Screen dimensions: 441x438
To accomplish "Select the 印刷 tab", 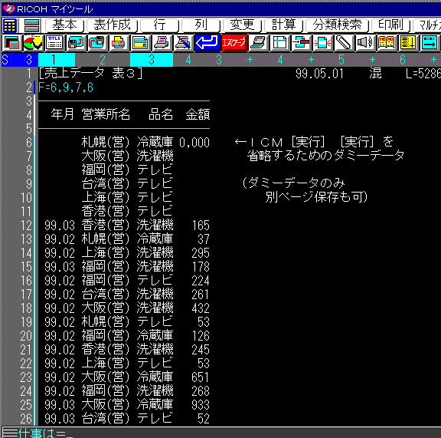I will pyautogui.click(x=390, y=25).
